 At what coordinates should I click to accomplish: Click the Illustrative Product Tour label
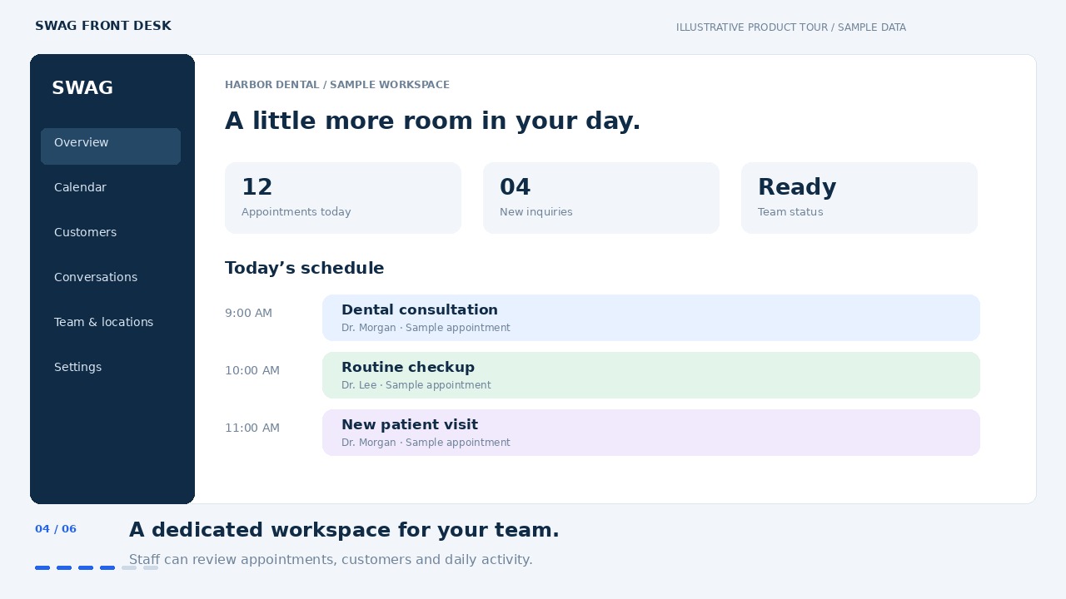tap(791, 27)
